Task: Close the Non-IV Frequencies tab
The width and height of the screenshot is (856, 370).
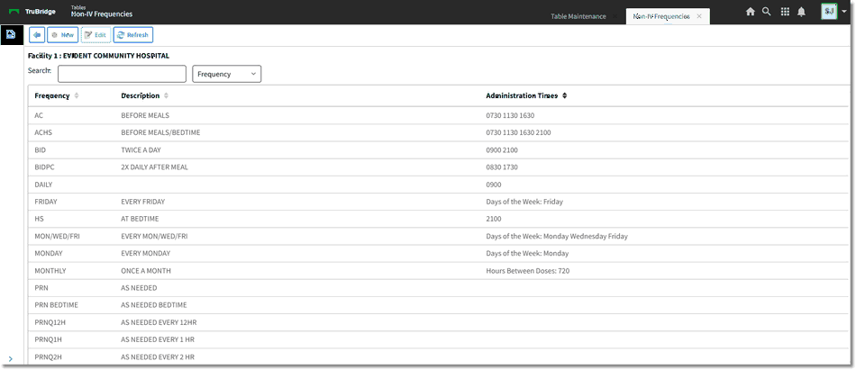Action: (699, 16)
